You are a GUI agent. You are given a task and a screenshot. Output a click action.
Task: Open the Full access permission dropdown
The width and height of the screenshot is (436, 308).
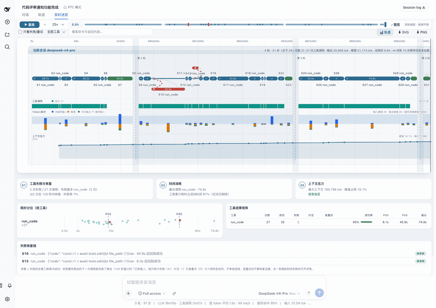point(152,293)
